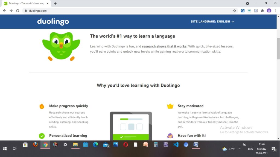
Task: Open the weather widget showing 27°C
Action: coord(229,149)
